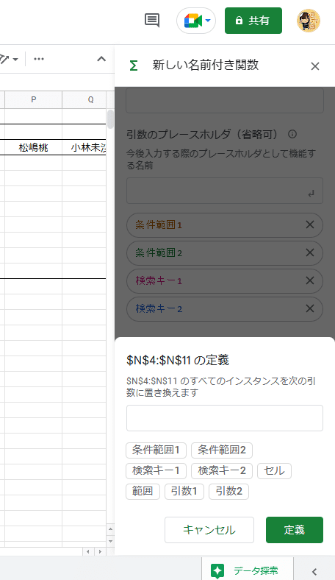Click the キャンセル button

209,530
